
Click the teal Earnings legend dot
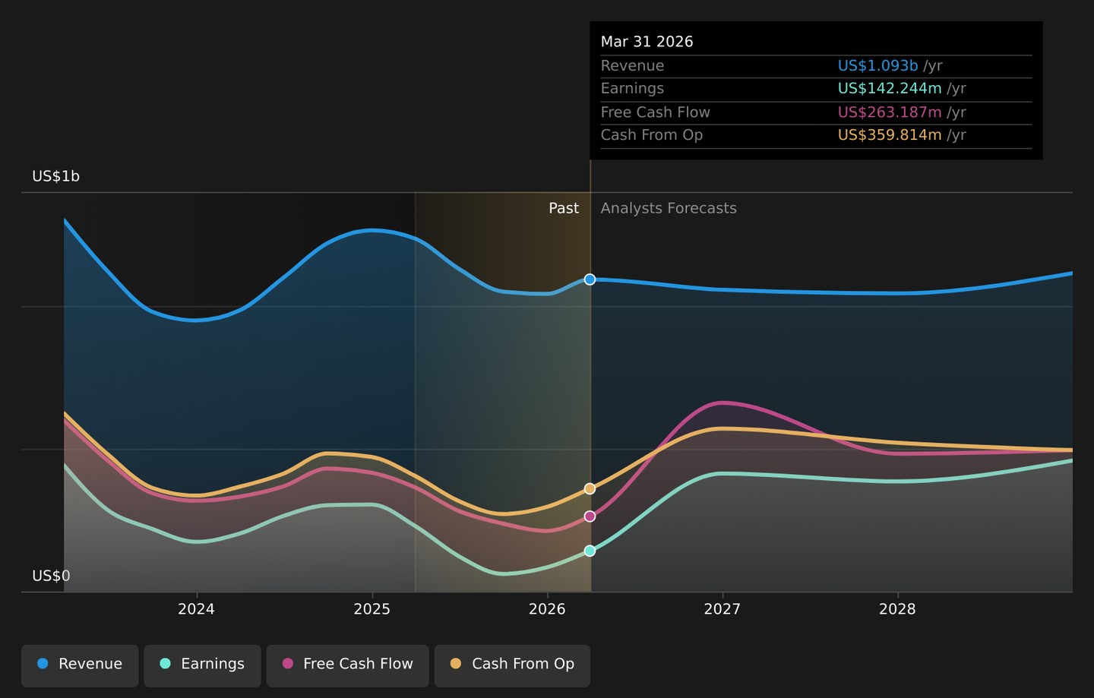tap(165, 664)
